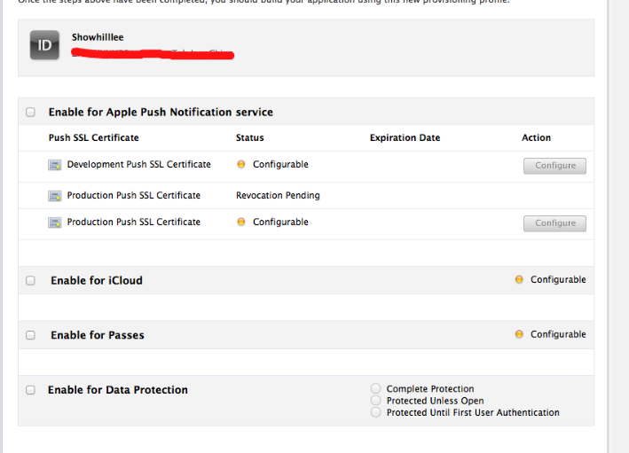Click the 'Expiration Date' column header
Screen dimensions: 629x453
pyautogui.click(x=405, y=137)
